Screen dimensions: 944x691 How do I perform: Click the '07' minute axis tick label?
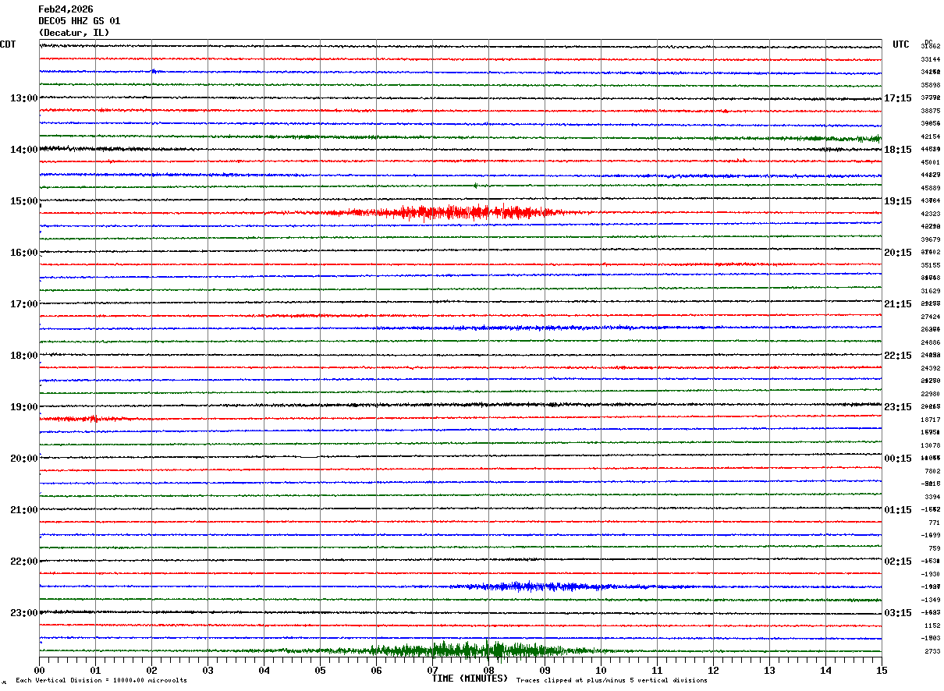(432, 670)
